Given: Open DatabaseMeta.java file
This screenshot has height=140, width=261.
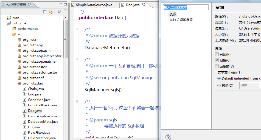Looking at the screenshot, I should (x=43, y=122).
